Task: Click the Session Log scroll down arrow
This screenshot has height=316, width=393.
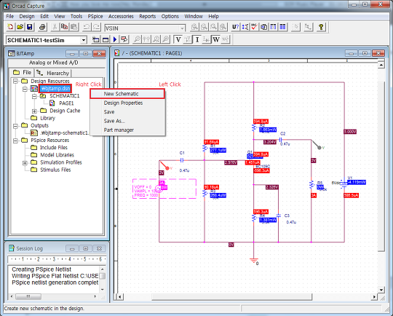Action: pyautogui.click(x=103, y=289)
